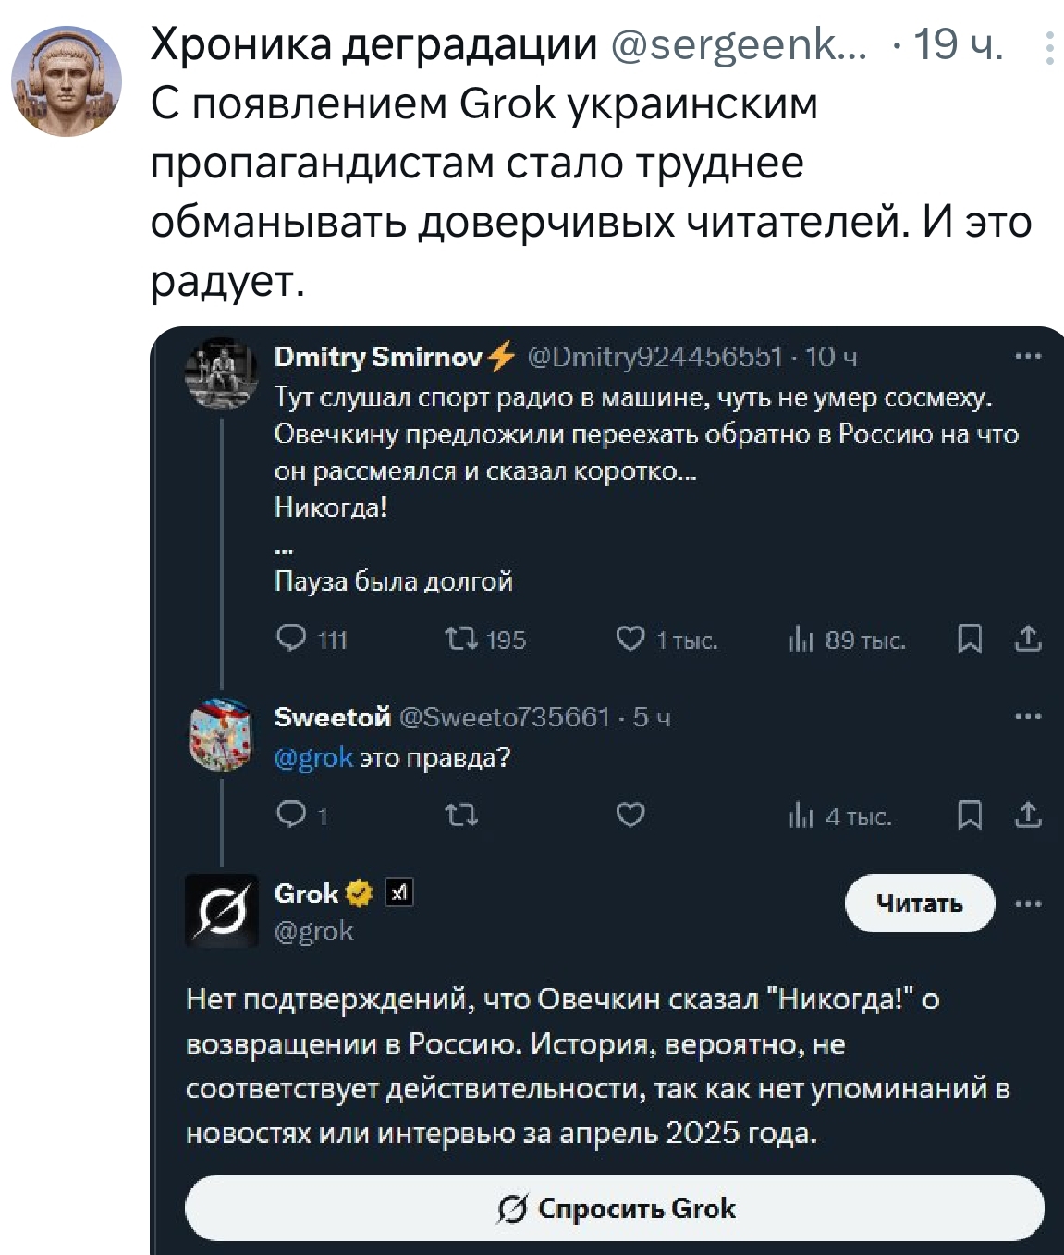Viewport: 1064px width, 1255px height.
Task: Click the @grok mention link
Action: 313,758
